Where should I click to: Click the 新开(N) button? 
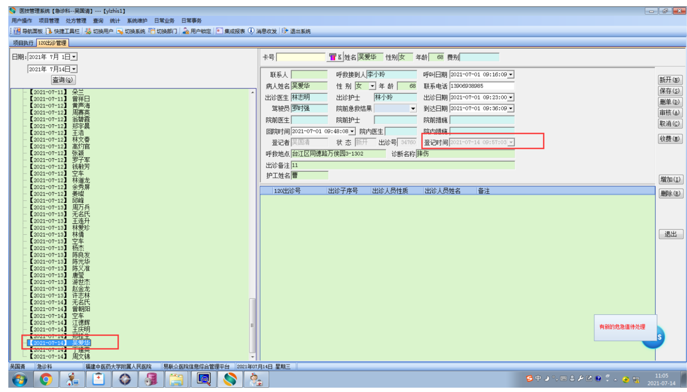click(x=670, y=80)
